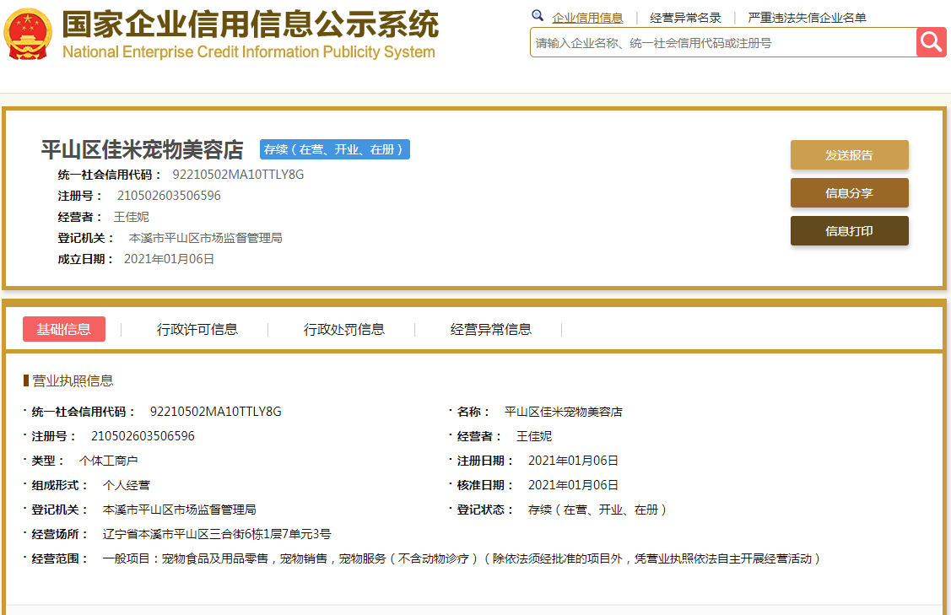Click the red search magnifier button

point(931,42)
